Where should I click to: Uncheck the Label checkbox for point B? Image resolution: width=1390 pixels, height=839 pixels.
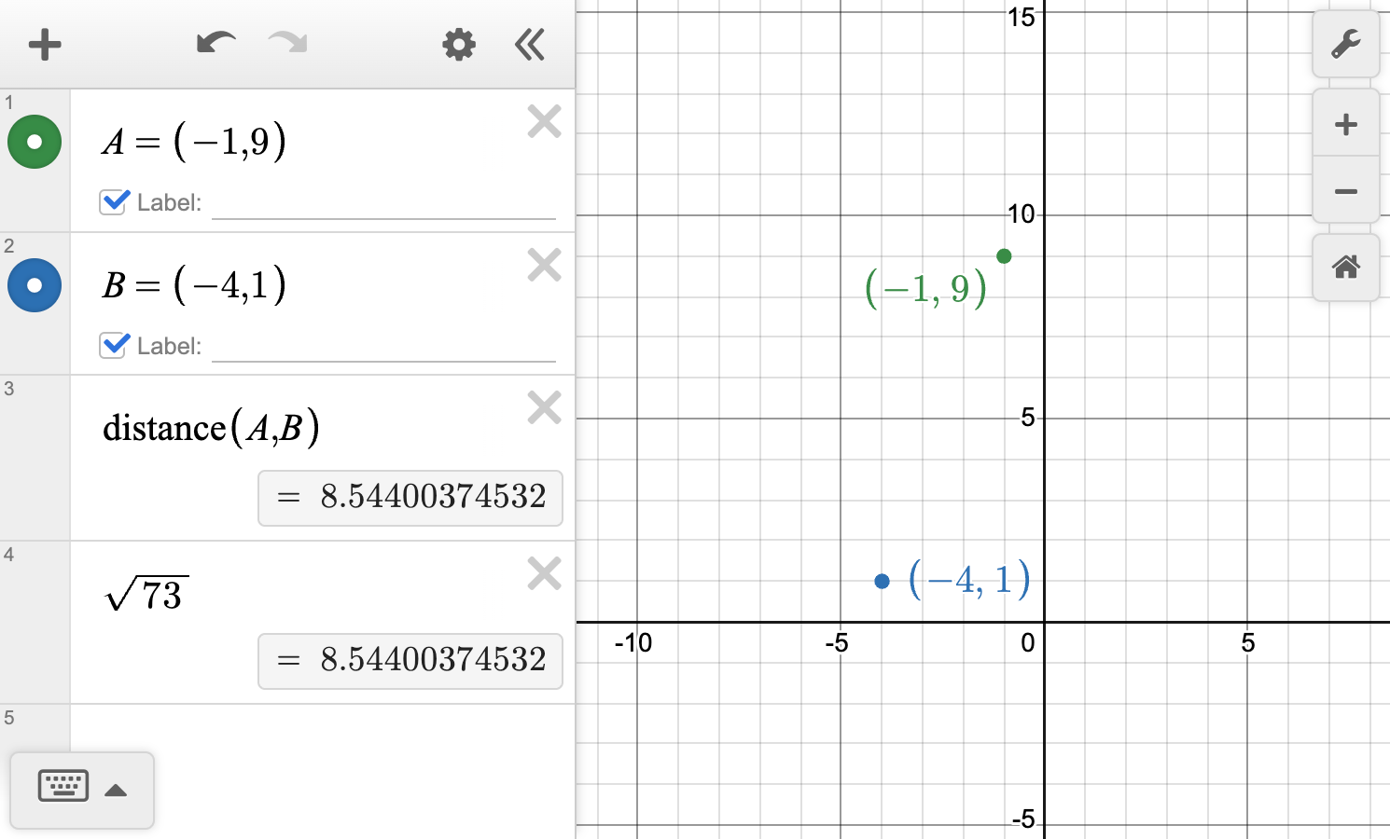pos(113,345)
